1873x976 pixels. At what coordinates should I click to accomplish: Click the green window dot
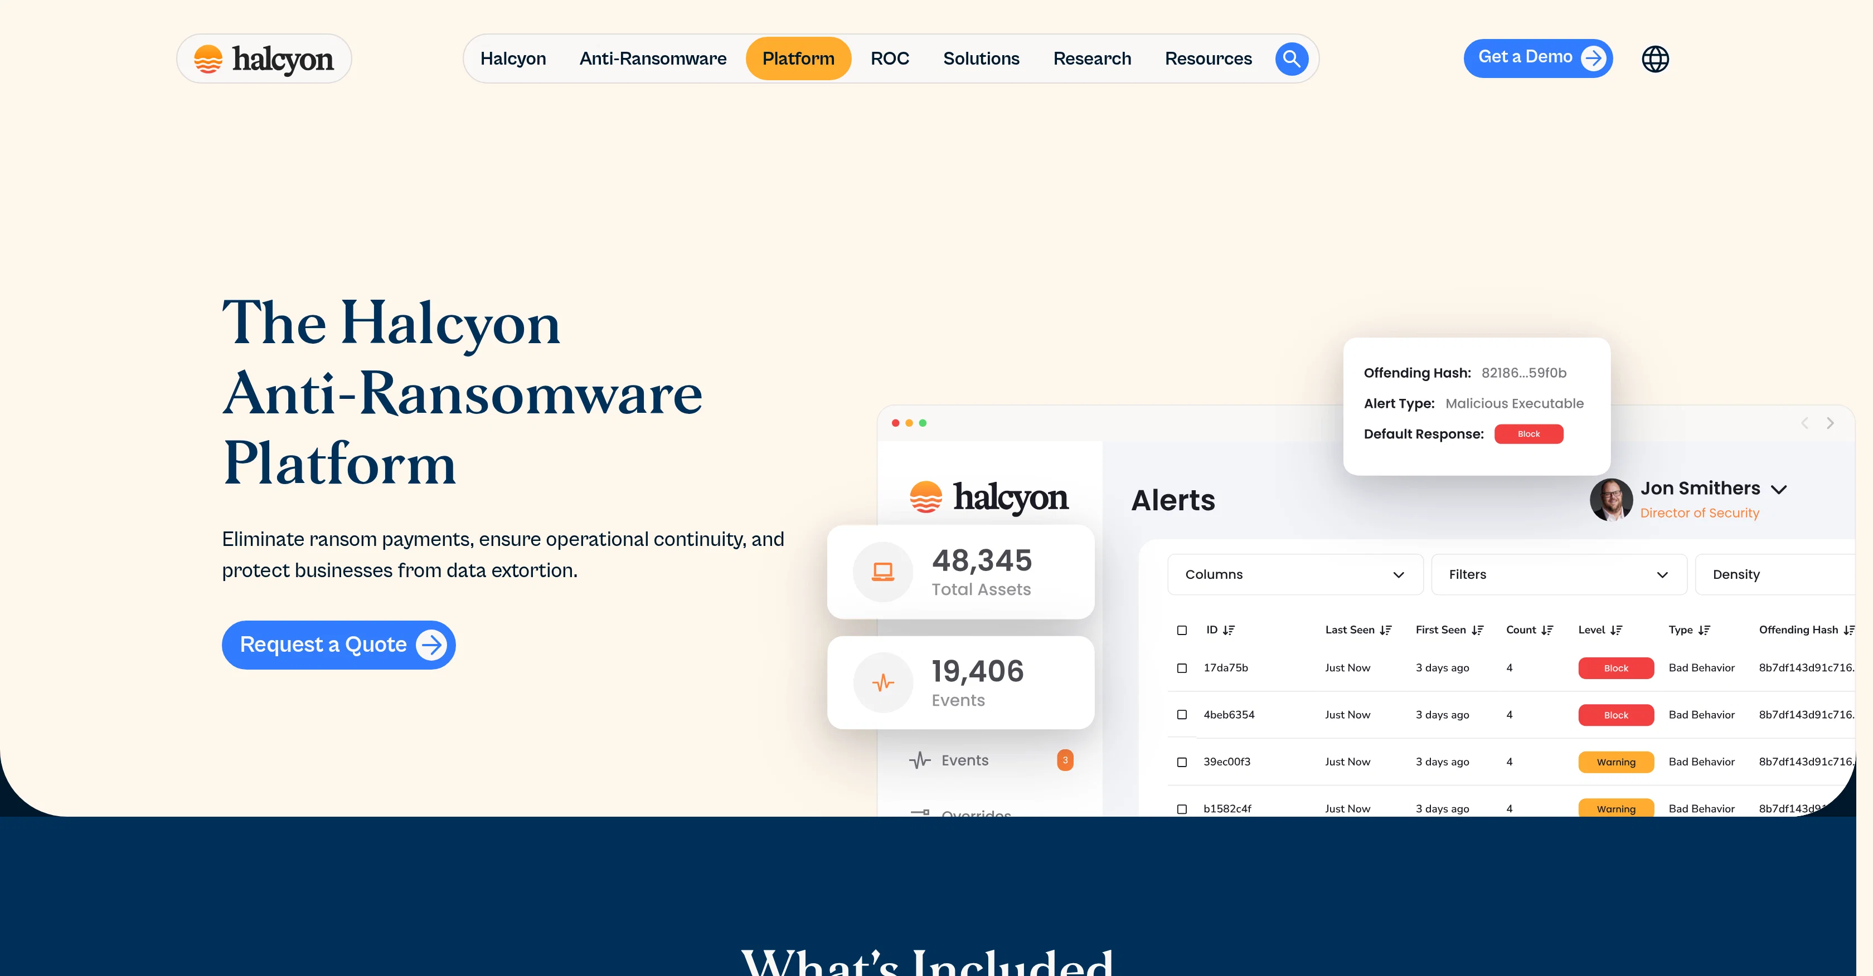[x=923, y=423]
